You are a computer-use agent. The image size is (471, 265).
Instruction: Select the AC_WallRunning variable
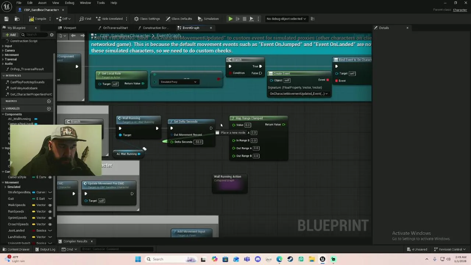tap(20, 119)
